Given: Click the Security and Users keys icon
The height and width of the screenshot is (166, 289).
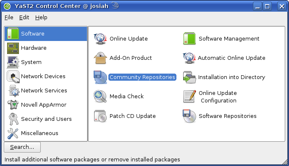Looking at the screenshot, I should [x=13, y=119].
